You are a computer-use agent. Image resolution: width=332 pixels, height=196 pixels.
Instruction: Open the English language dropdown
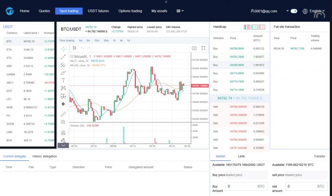coord(313,11)
